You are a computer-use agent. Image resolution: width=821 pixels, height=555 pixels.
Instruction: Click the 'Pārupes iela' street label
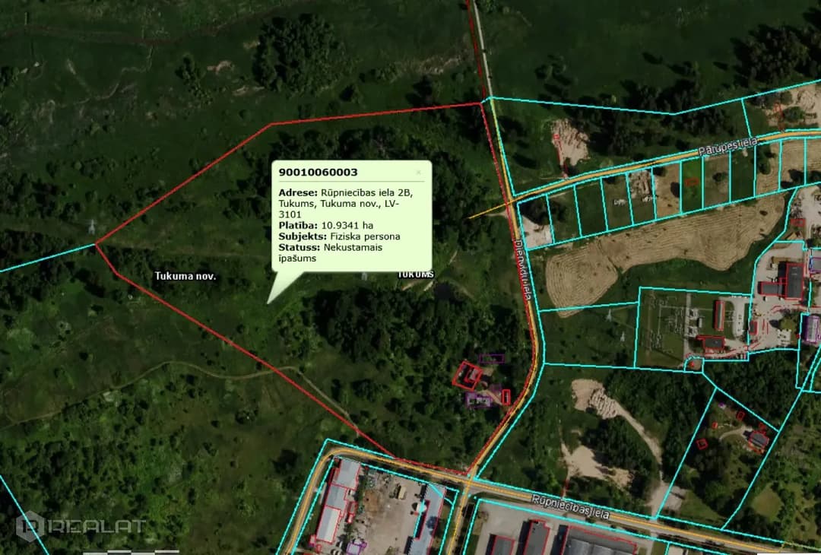pyautogui.click(x=727, y=146)
